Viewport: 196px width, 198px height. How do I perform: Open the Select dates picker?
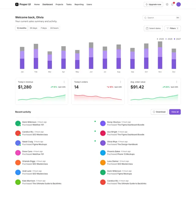pyautogui.click(x=153, y=28)
